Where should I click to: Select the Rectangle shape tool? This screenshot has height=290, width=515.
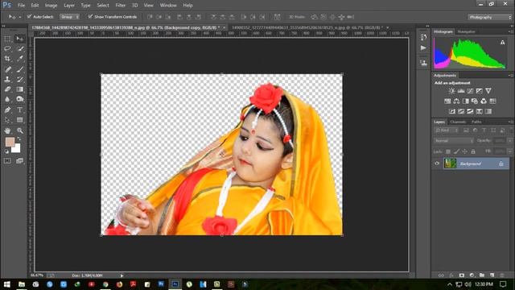coord(19,120)
